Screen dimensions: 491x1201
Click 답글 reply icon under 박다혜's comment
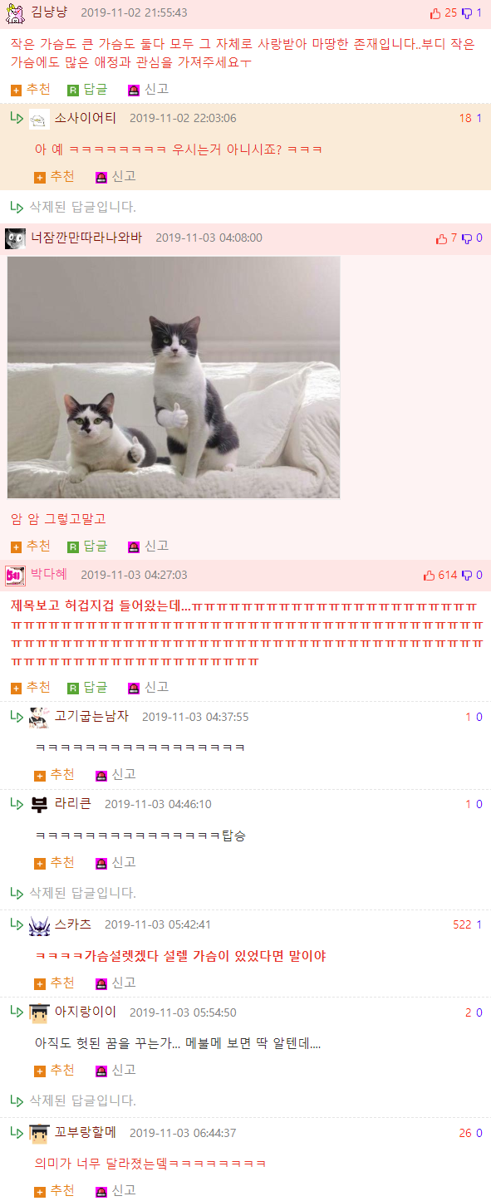coord(73,688)
